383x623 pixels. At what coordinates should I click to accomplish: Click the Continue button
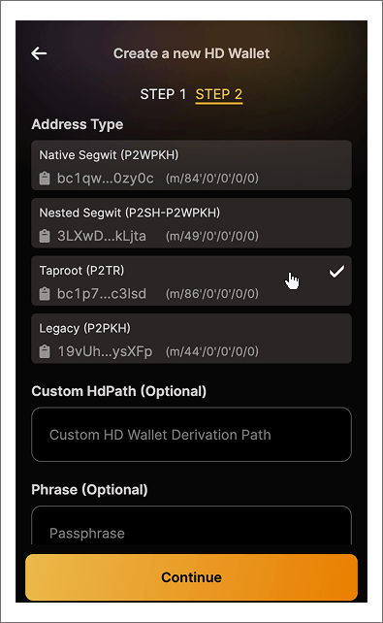[191, 577]
